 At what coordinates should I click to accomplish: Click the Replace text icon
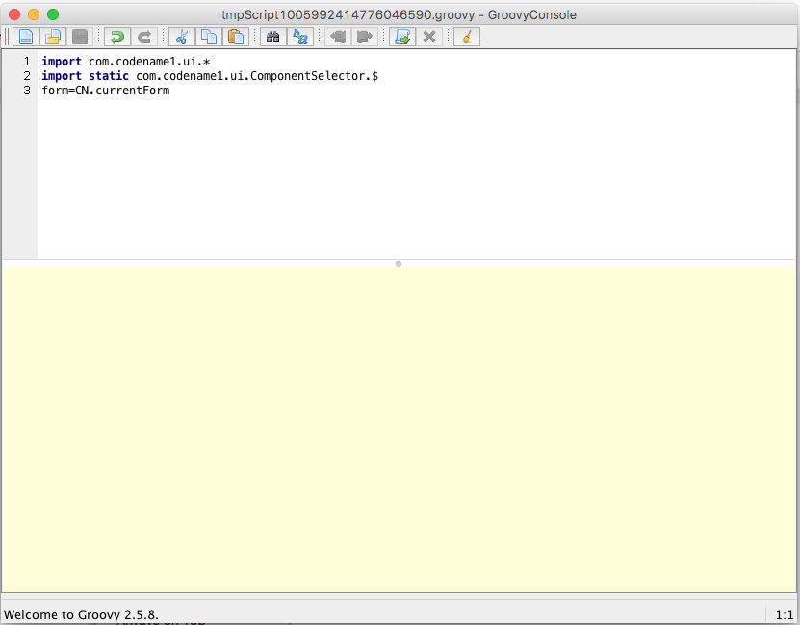299,37
